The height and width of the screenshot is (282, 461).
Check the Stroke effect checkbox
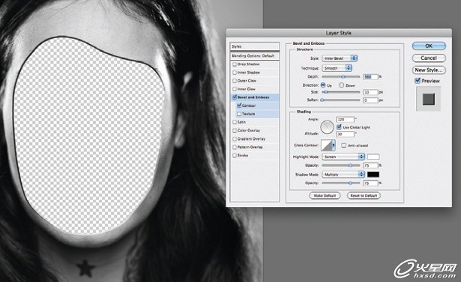[x=235, y=156]
